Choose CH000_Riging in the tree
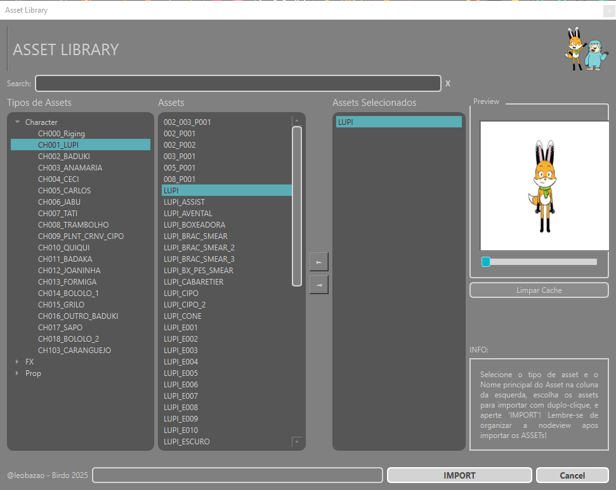Image resolution: width=616 pixels, height=490 pixels. click(x=61, y=134)
